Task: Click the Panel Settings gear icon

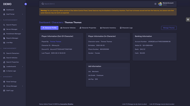Action: (4, 82)
